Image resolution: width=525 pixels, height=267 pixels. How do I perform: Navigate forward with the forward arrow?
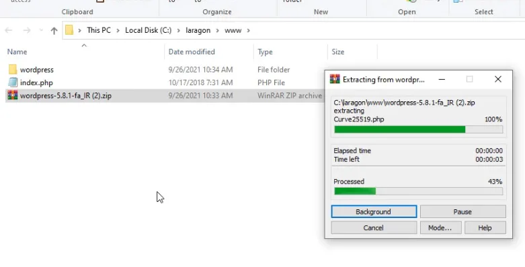(x=27, y=30)
